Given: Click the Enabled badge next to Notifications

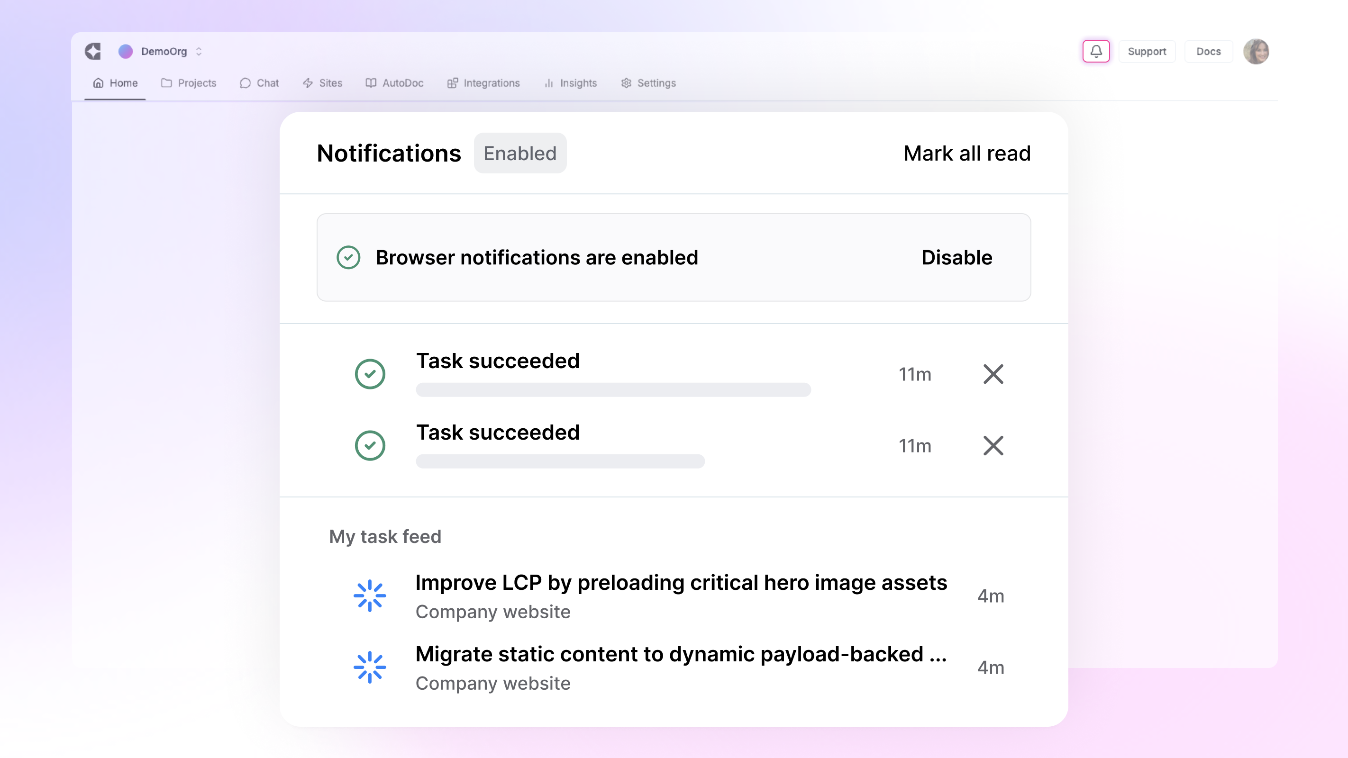Looking at the screenshot, I should pos(519,153).
